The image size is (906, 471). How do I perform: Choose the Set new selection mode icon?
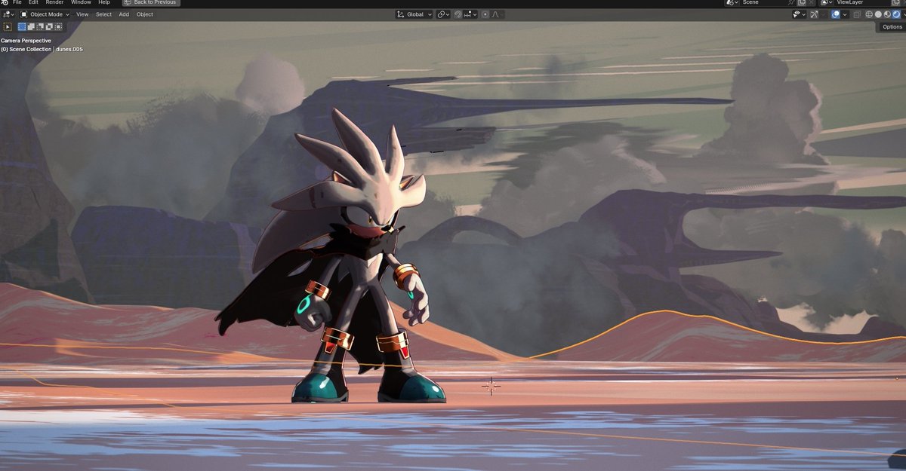point(22,26)
